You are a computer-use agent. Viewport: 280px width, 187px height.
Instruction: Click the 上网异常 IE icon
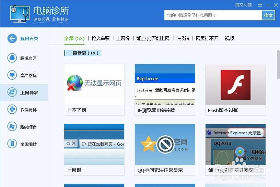tap(12, 92)
